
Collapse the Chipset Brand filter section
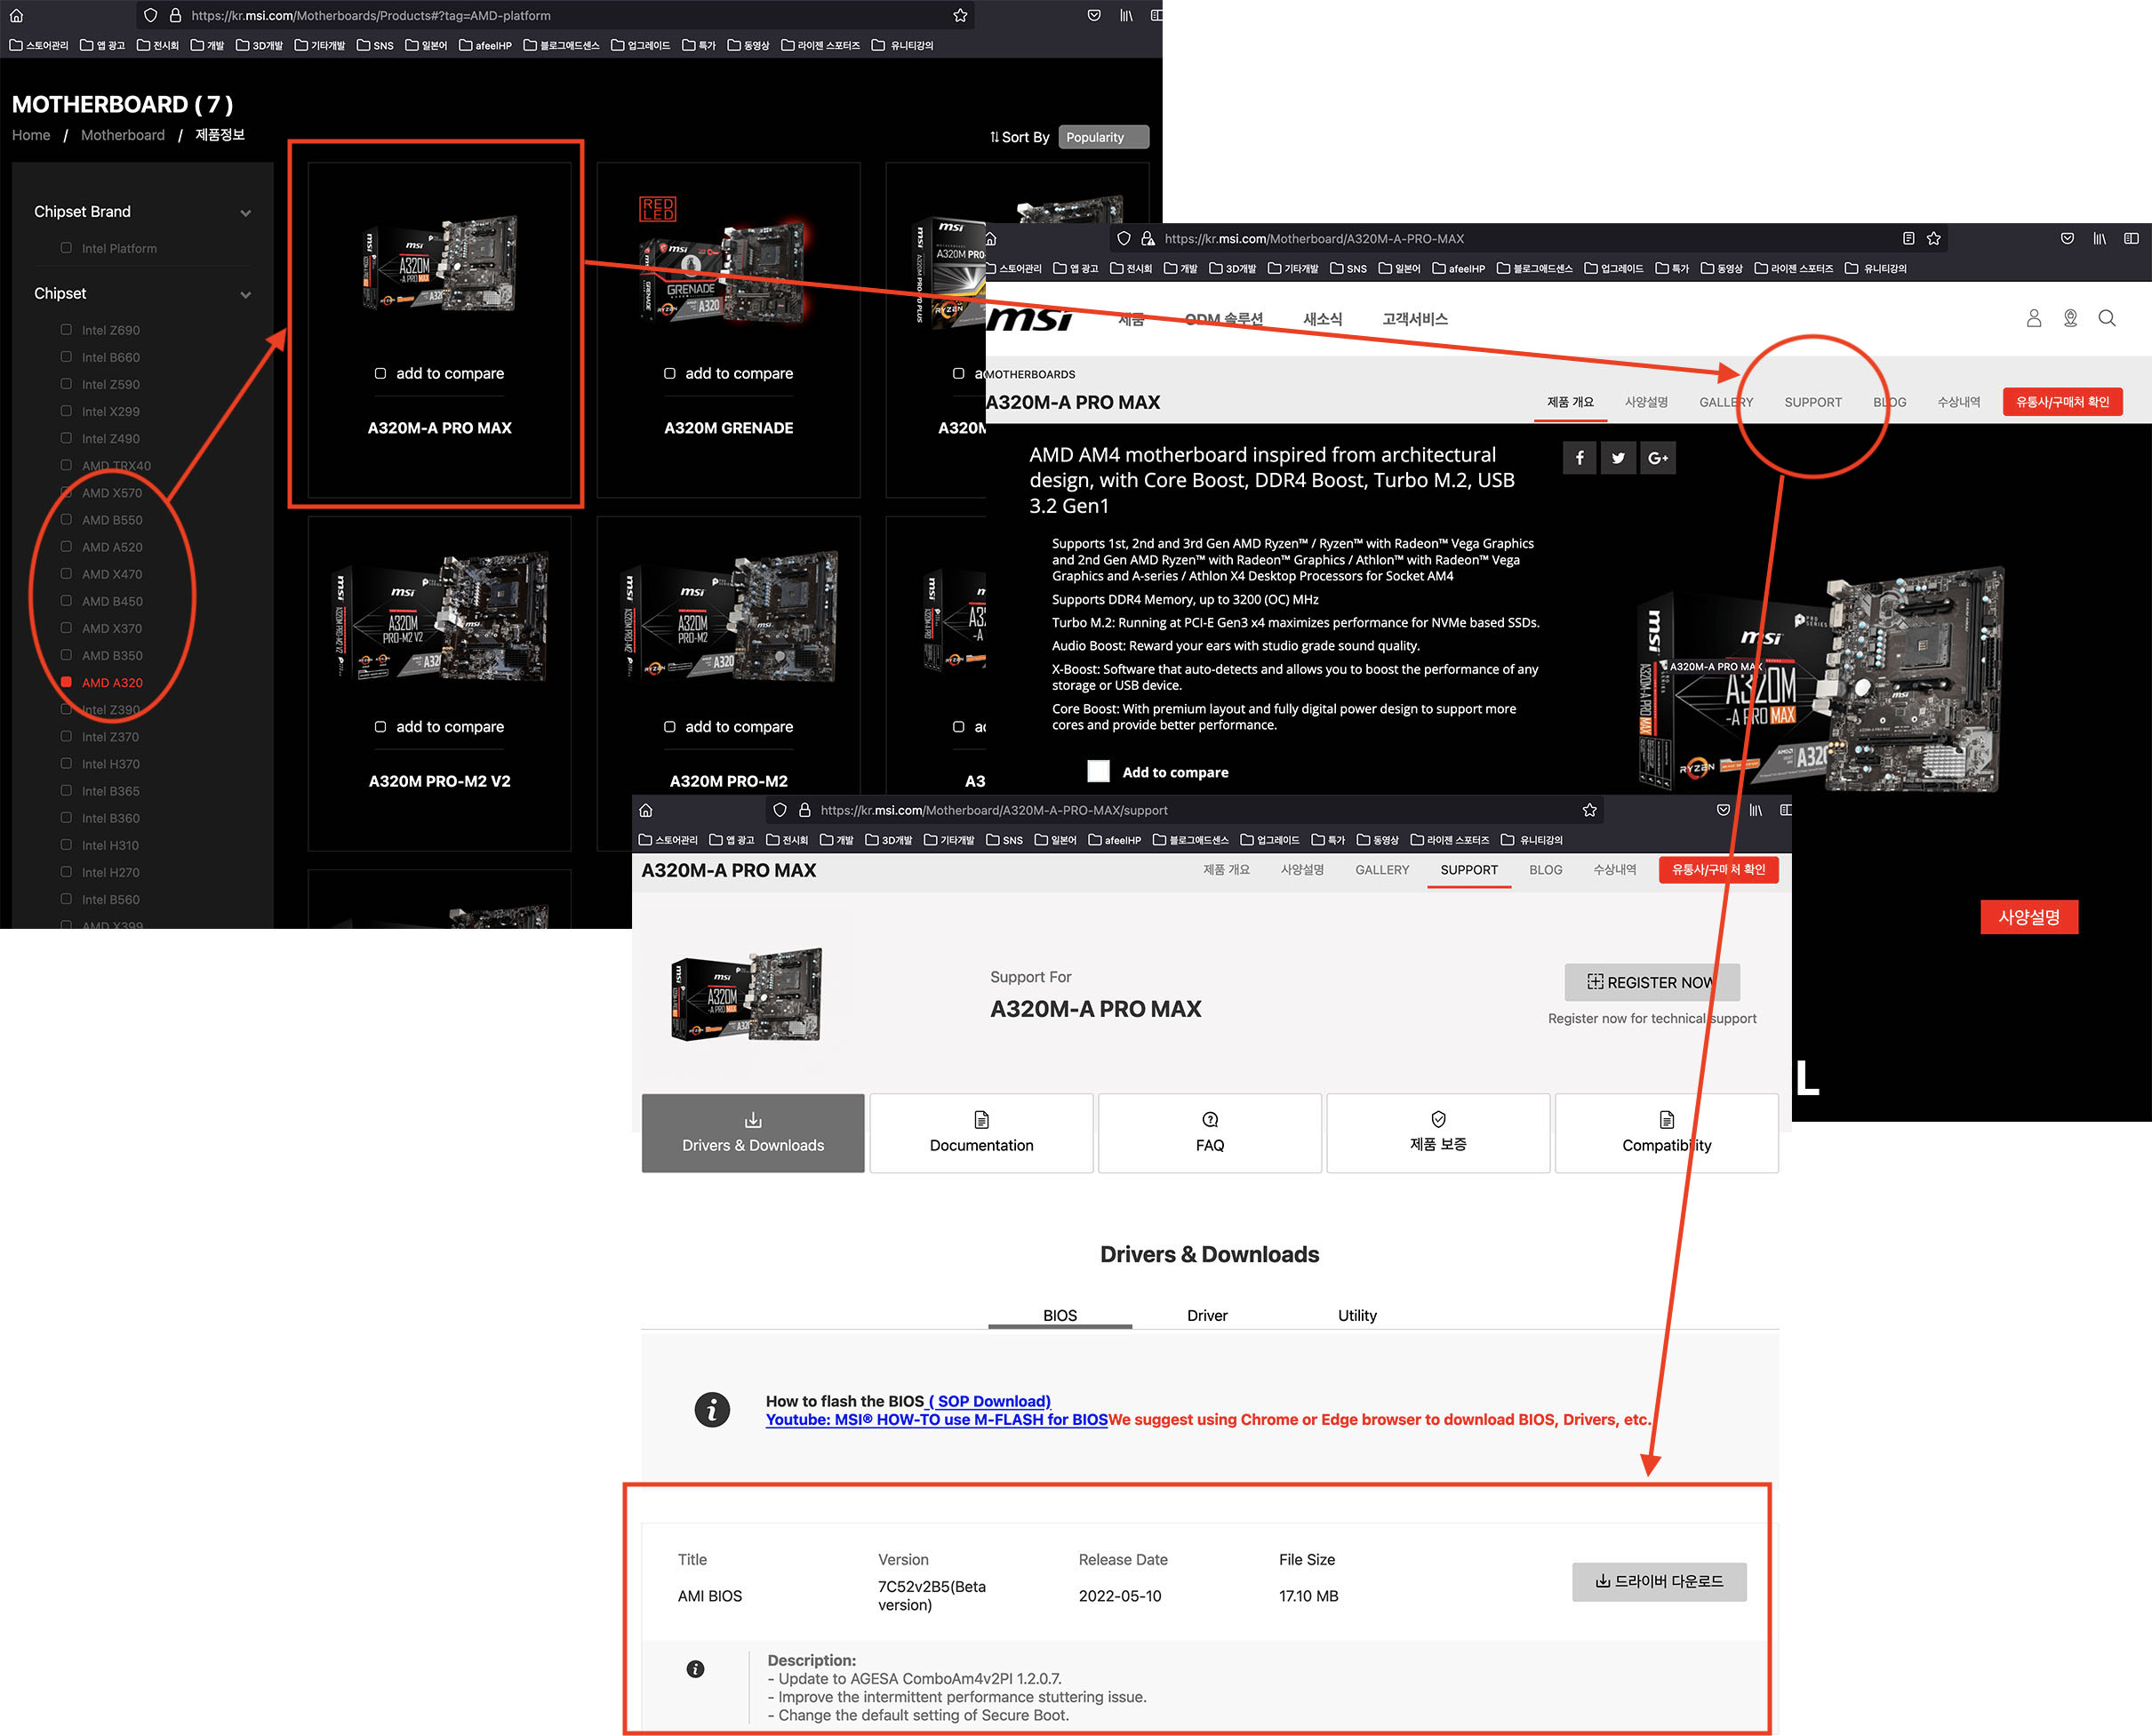pos(245,212)
